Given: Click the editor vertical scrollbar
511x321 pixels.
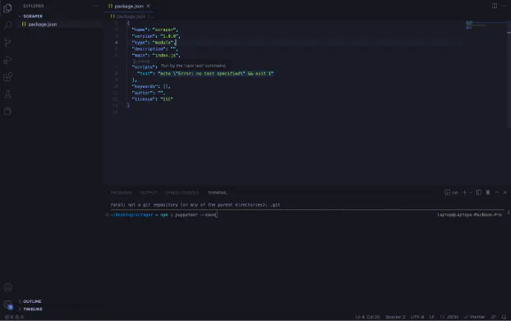Looking at the screenshot, I should pyautogui.click(x=509, y=75).
